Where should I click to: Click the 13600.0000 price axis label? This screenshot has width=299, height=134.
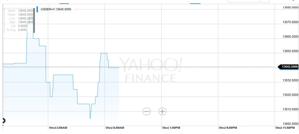click(291, 124)
